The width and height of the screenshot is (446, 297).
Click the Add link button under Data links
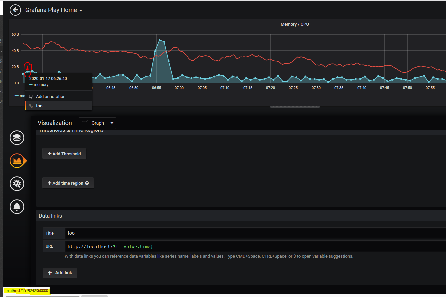click(60, 273)
